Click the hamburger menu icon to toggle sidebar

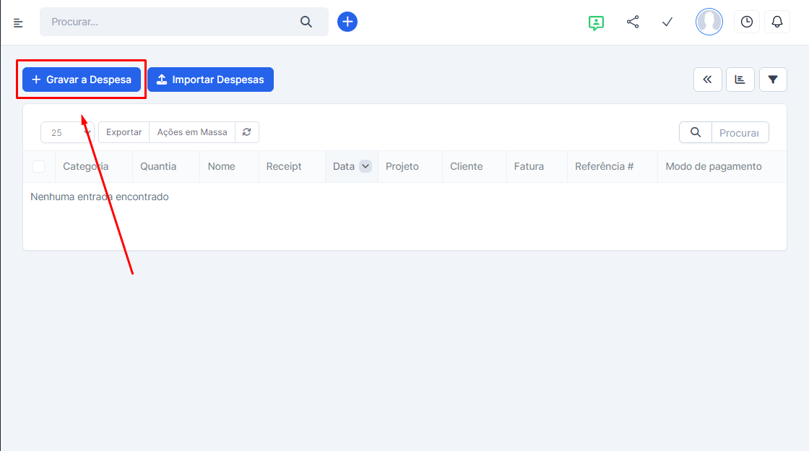tap(18, 22)
